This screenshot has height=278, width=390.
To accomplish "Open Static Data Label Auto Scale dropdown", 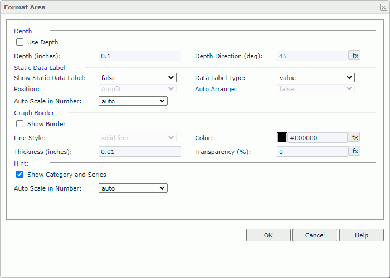I will click(x=133, y=101).
